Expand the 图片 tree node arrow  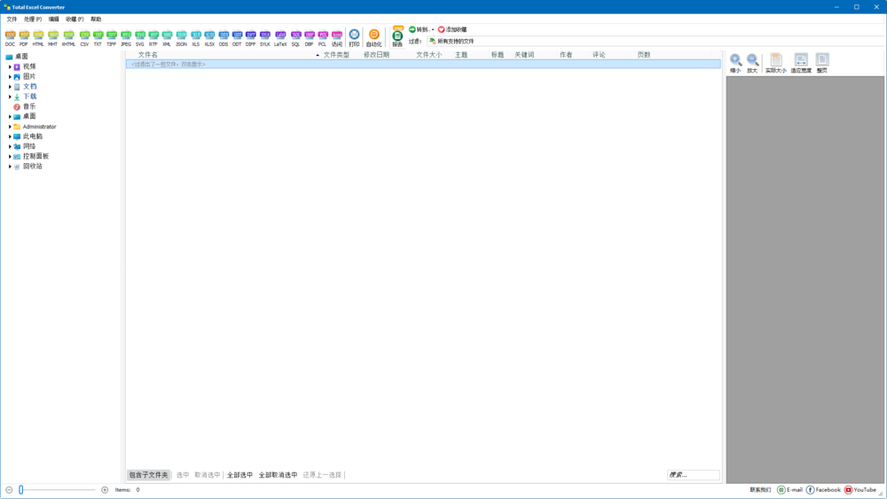pyautogui.click(x=10, y=76)
